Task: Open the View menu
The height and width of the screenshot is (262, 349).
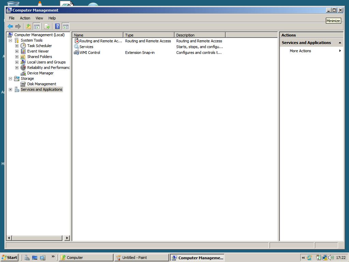Action: [39, 18]
